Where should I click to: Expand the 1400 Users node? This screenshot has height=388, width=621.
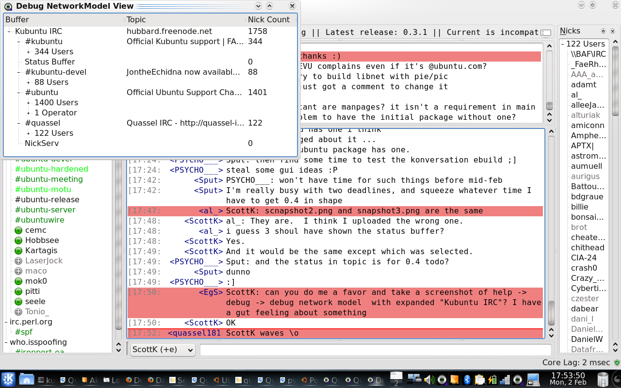29,103
